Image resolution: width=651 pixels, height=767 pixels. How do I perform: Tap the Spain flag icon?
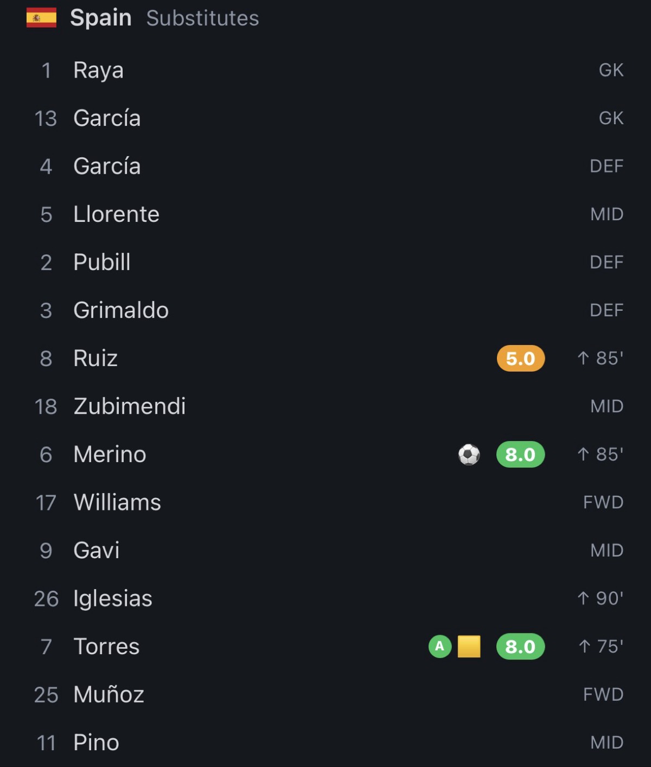coord(41,17)
